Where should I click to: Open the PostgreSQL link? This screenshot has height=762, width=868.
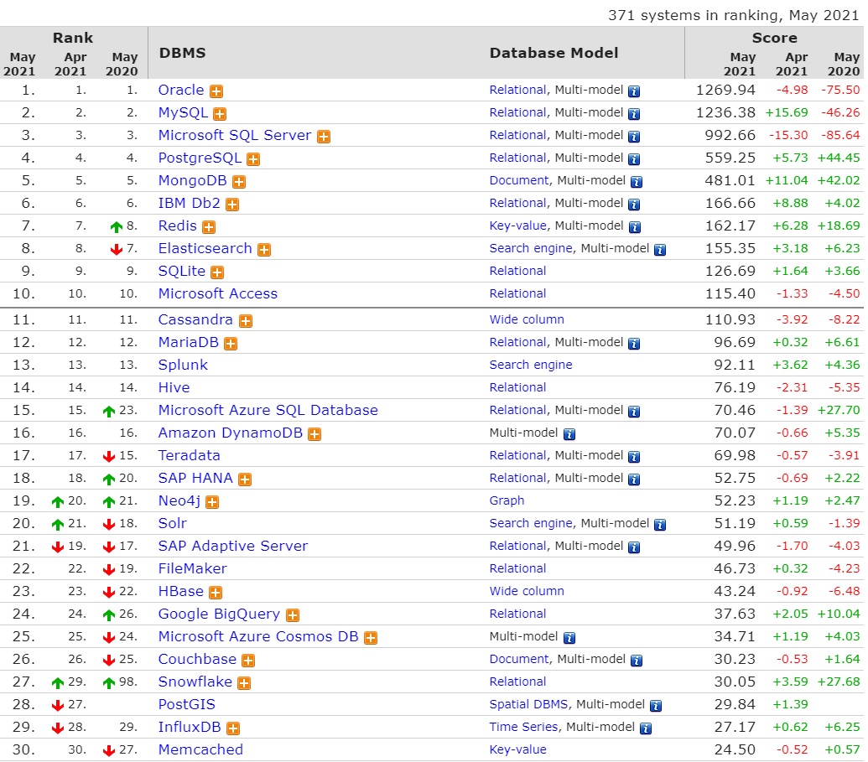point(200,158)
